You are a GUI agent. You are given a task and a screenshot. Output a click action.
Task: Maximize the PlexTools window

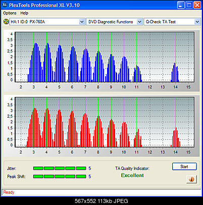[189, 5]
